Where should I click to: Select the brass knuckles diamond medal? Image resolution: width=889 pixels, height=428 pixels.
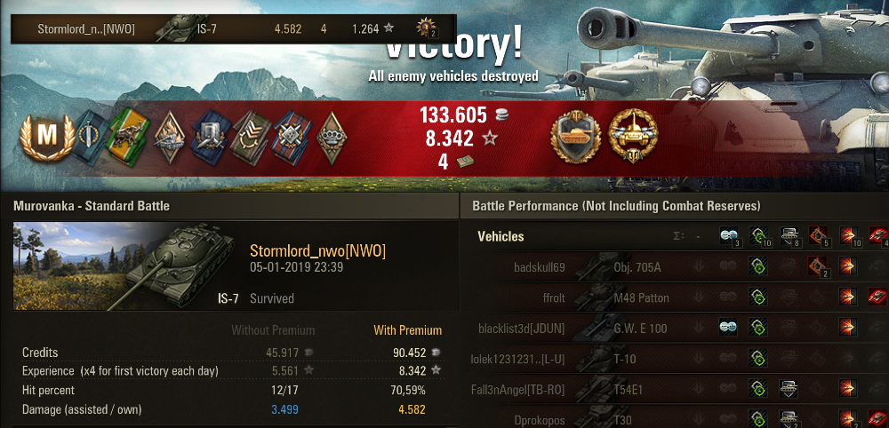332,138
